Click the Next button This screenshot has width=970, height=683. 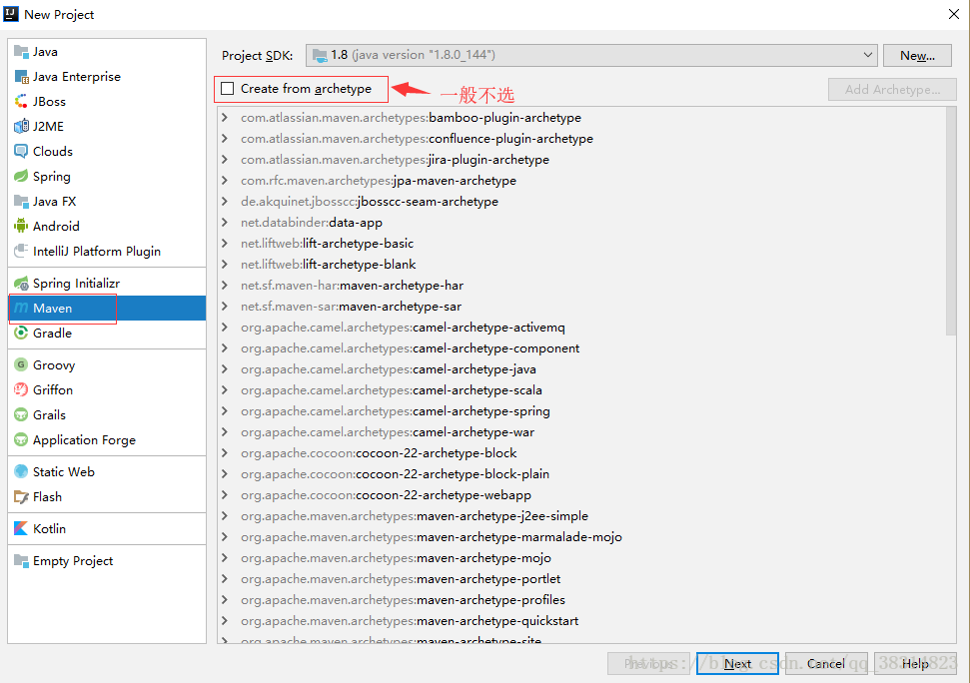pyautogui.click(x=737, y=664)
